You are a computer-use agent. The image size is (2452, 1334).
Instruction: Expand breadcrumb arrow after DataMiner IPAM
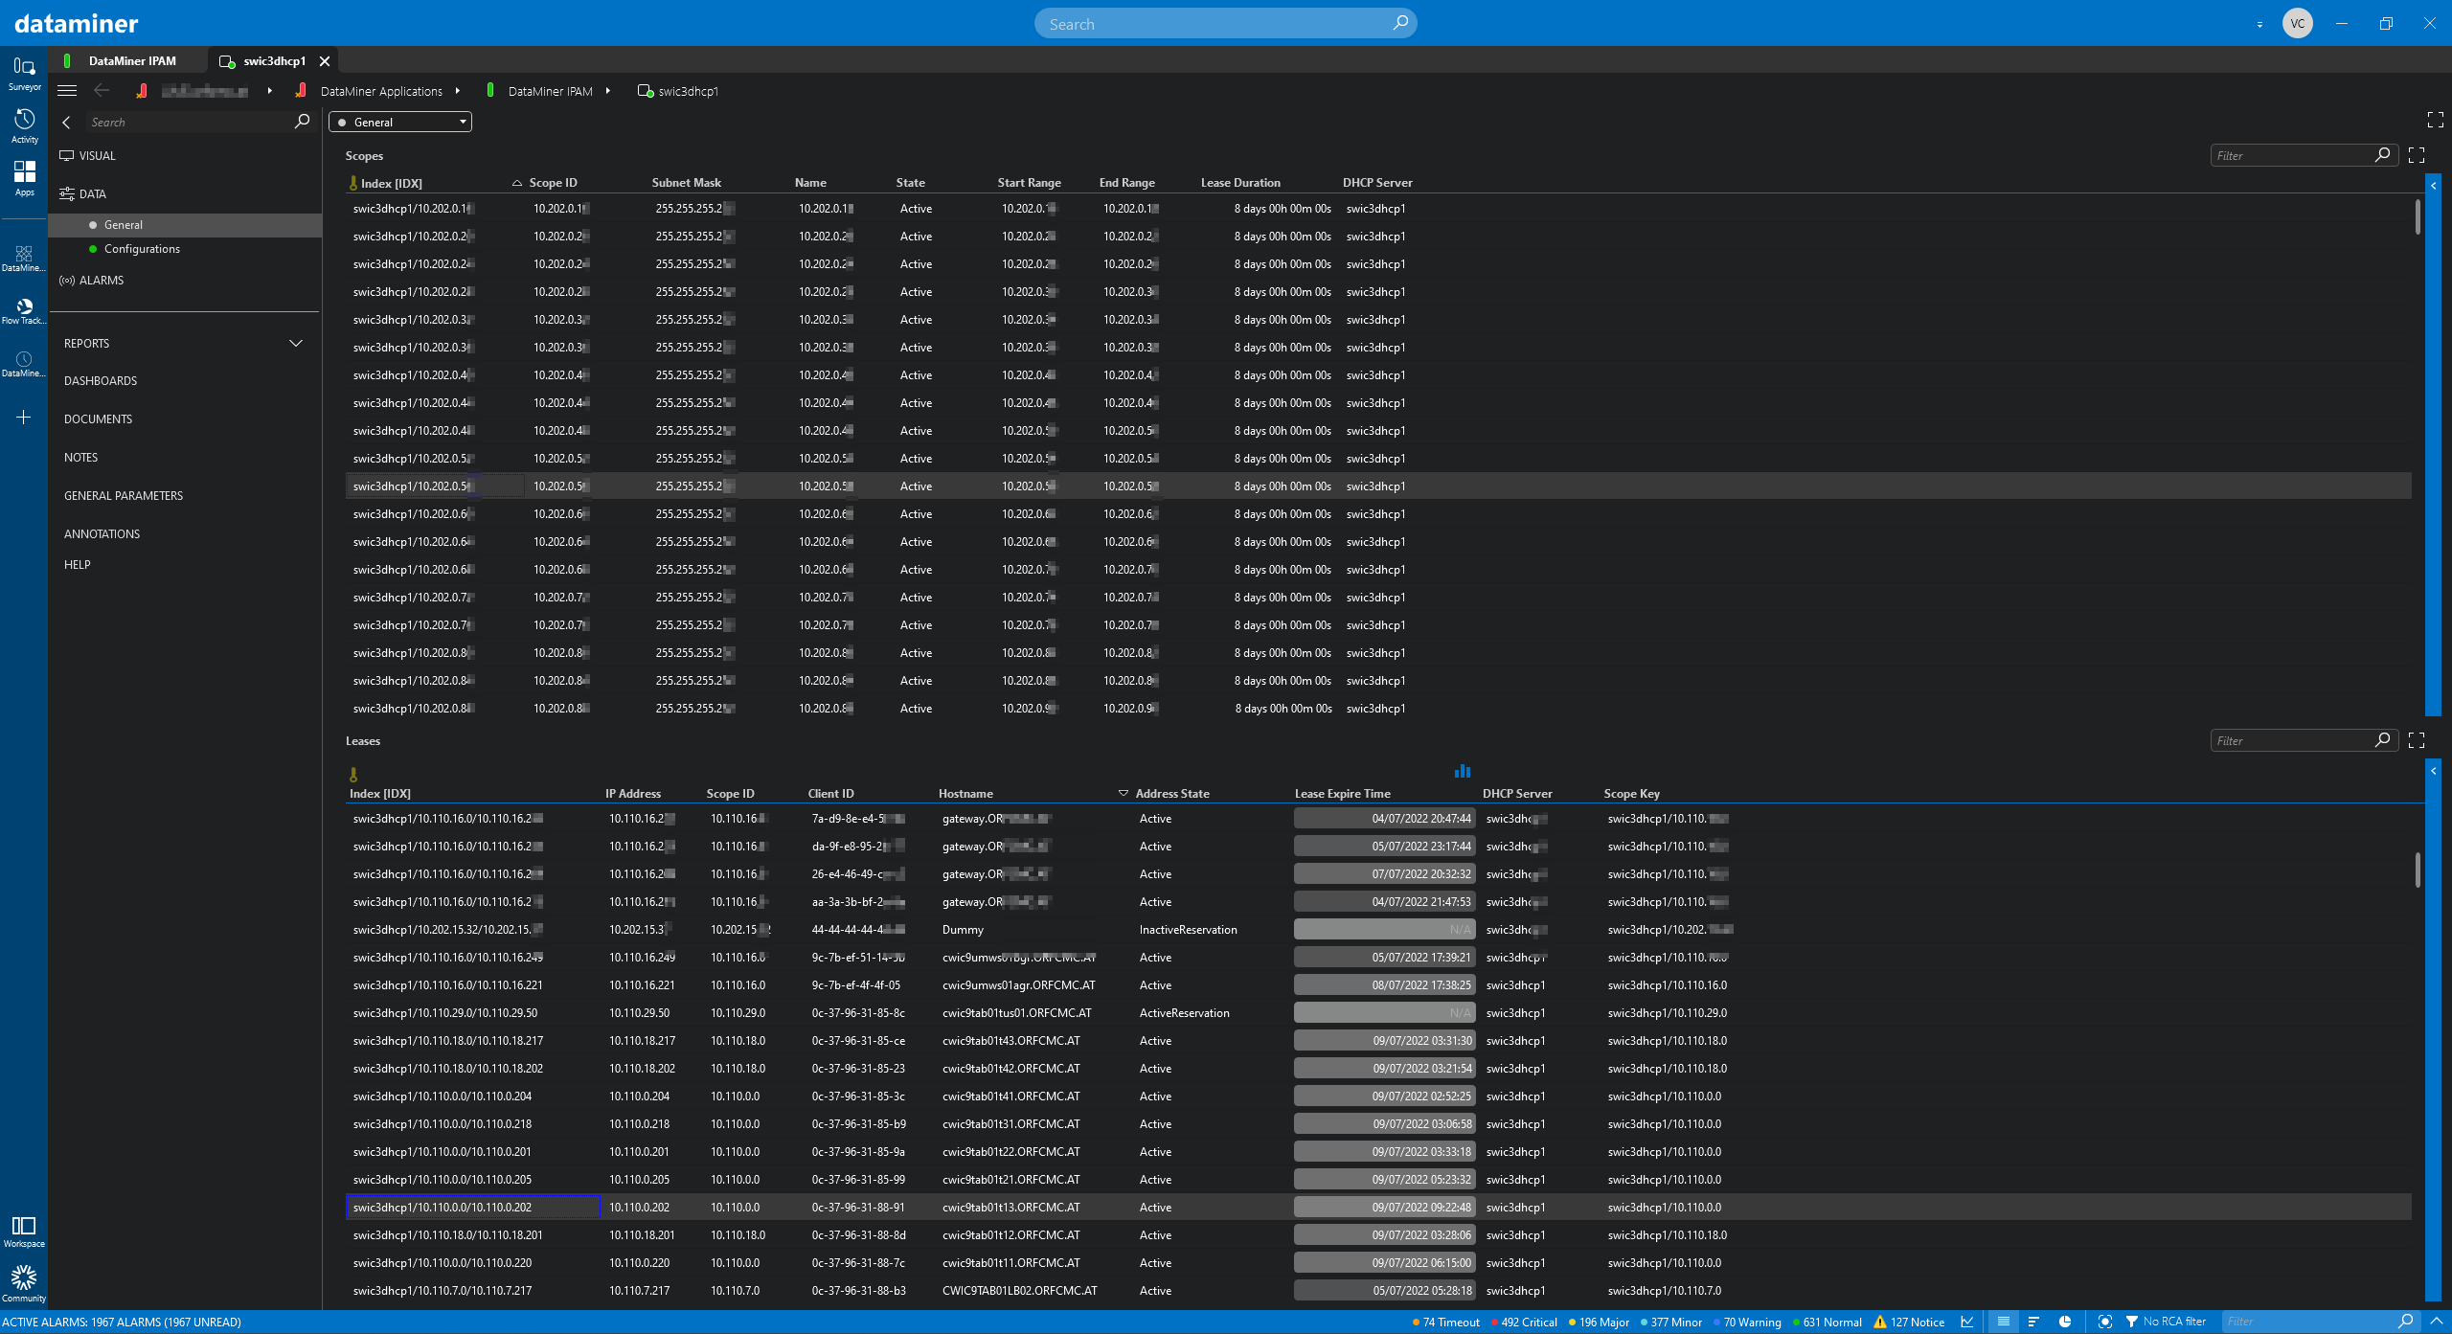[608, 91]
